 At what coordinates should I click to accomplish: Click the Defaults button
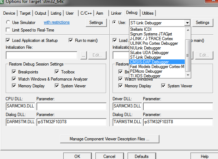pyautogui.click(x=142, y=156)
